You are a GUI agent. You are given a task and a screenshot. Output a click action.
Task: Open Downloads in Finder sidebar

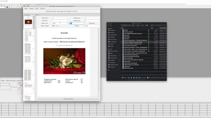pyautogui.click(x=113, y=42)
